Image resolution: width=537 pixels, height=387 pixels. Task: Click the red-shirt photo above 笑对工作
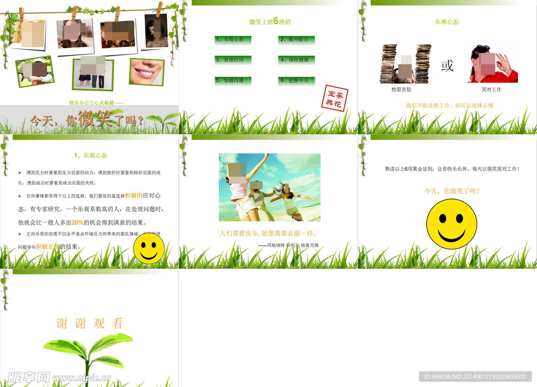(492, 64)
